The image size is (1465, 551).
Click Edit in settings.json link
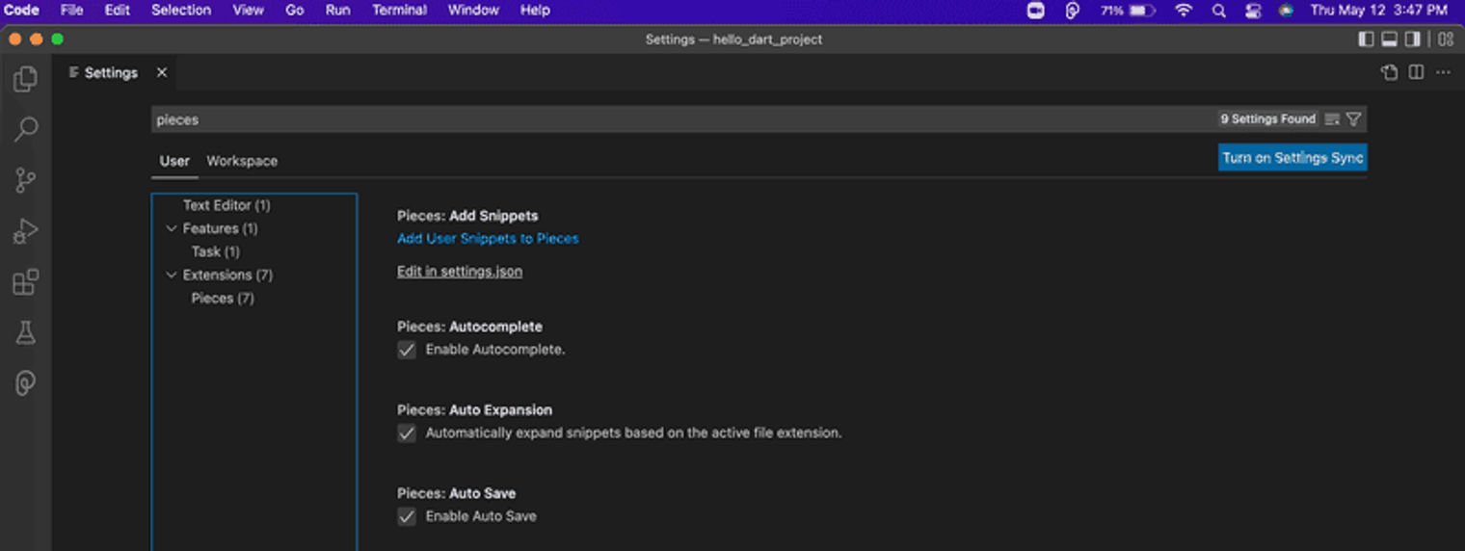(x=460, y=272)
